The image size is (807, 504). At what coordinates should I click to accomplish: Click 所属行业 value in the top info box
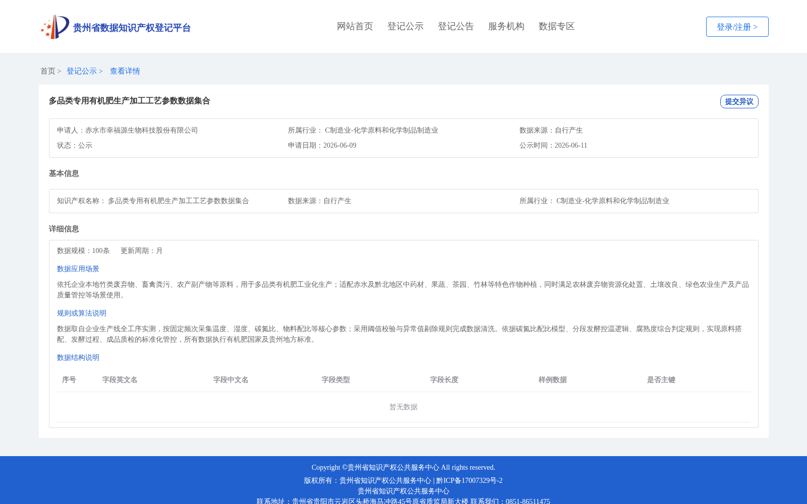point(382,130)
